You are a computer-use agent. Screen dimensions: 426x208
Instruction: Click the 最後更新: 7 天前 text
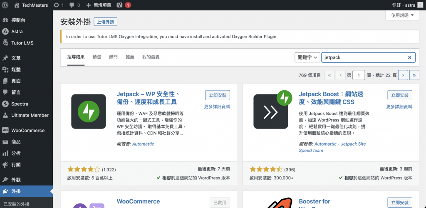(214, 169)
